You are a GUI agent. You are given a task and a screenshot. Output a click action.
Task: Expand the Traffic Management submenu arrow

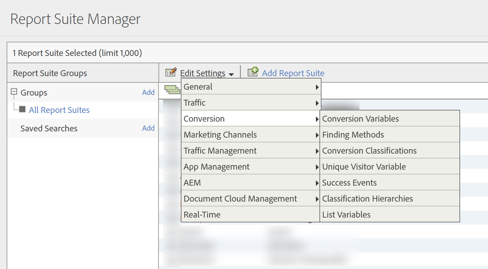click(x=317, y=151)
